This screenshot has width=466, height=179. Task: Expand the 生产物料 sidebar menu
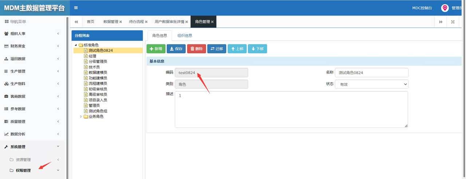(x=32, y=84)
